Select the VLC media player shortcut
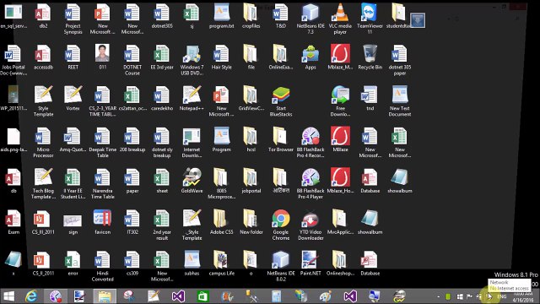Image resolution: width=540 pixels, height=304 pixels. 340,13
